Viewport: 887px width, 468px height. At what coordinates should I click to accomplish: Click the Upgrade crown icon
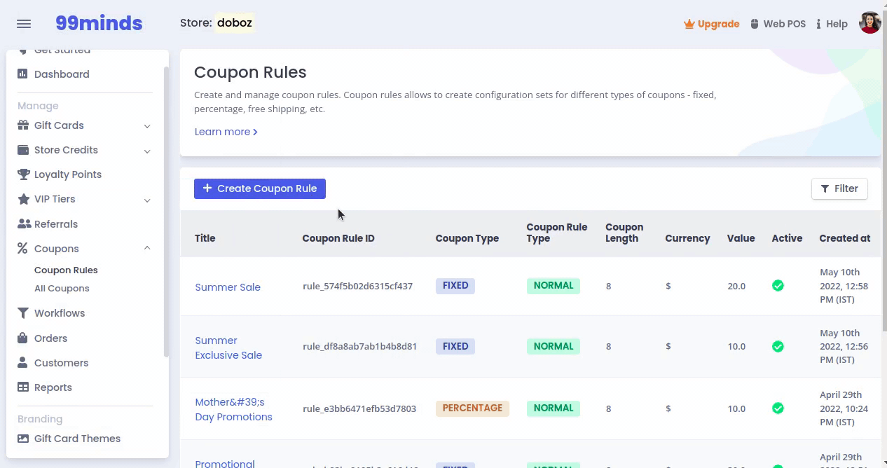click(x=689, y=24)
